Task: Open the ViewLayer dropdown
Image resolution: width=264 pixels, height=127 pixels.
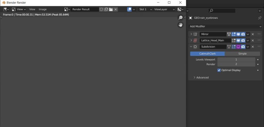Action: tap(164, 10)
